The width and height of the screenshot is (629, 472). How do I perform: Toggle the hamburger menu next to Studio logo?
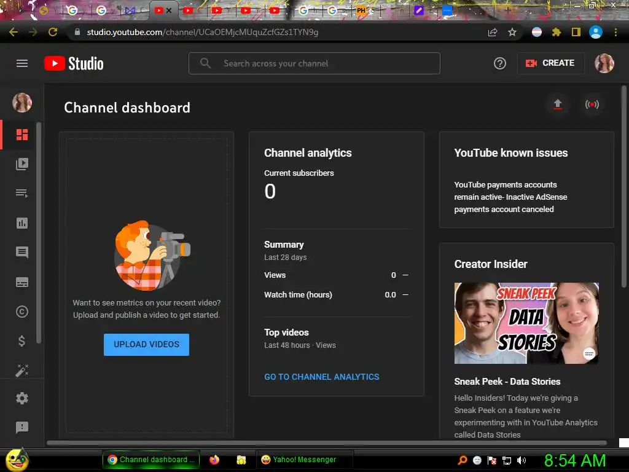22,63
